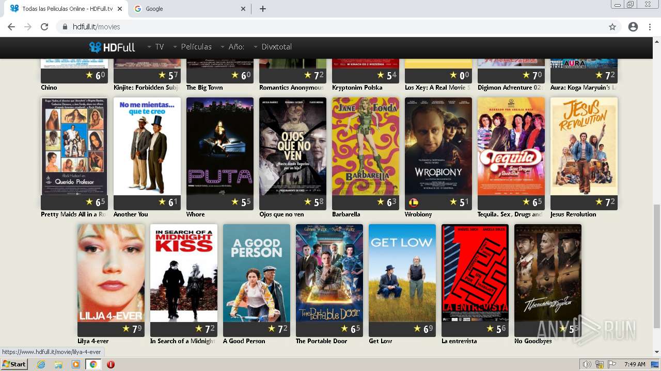Open La entrevista movie poster
Viewport: 661px width, 371px height.
(475, 273)
